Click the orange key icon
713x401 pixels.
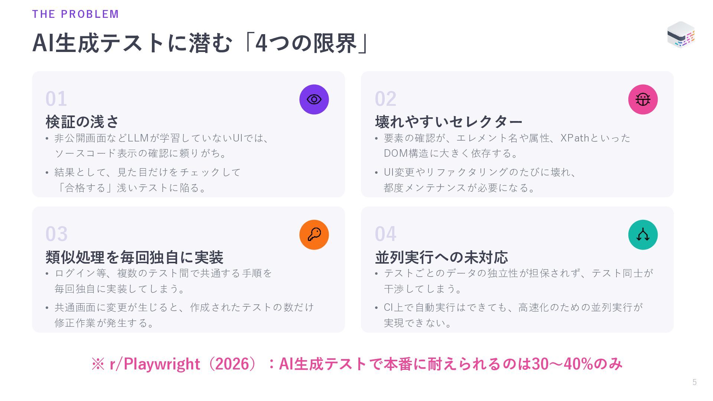pyautogui.click(x=314, y=235)
